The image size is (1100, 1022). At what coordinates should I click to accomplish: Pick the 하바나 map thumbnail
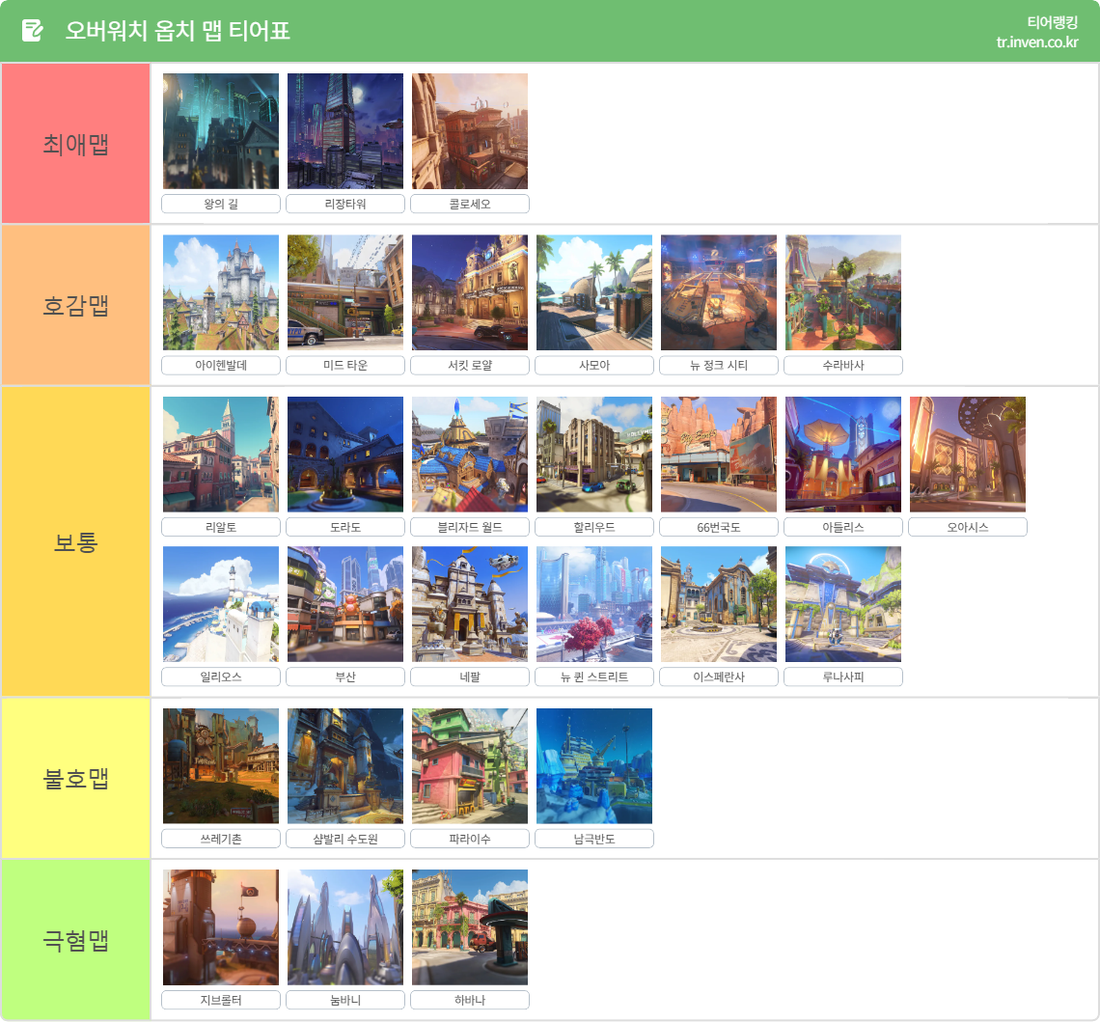tap(470, 927)
